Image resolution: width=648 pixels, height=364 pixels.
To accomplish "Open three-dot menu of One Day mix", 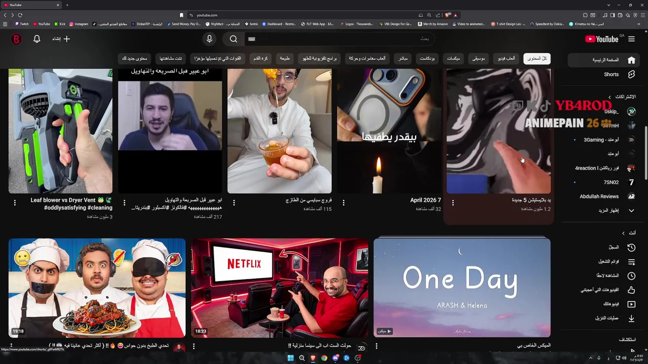I will tap(376, 347).
